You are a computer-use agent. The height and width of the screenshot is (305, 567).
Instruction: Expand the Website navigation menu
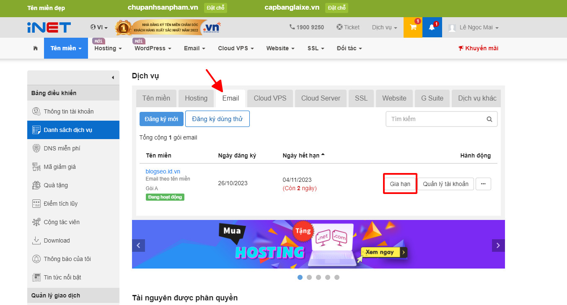(x=280, y=48)
